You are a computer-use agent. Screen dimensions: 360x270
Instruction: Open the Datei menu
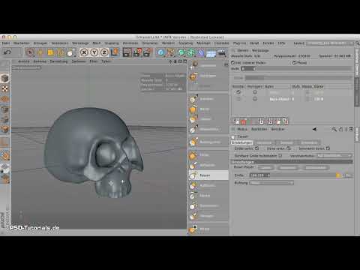(x=6, y=43)
